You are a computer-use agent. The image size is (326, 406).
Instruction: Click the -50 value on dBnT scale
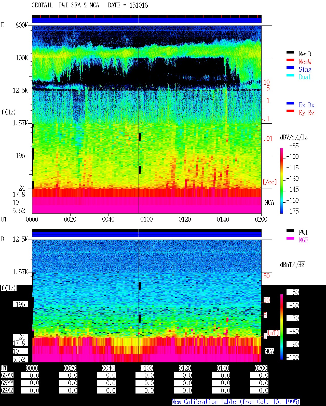coord(293,292)
